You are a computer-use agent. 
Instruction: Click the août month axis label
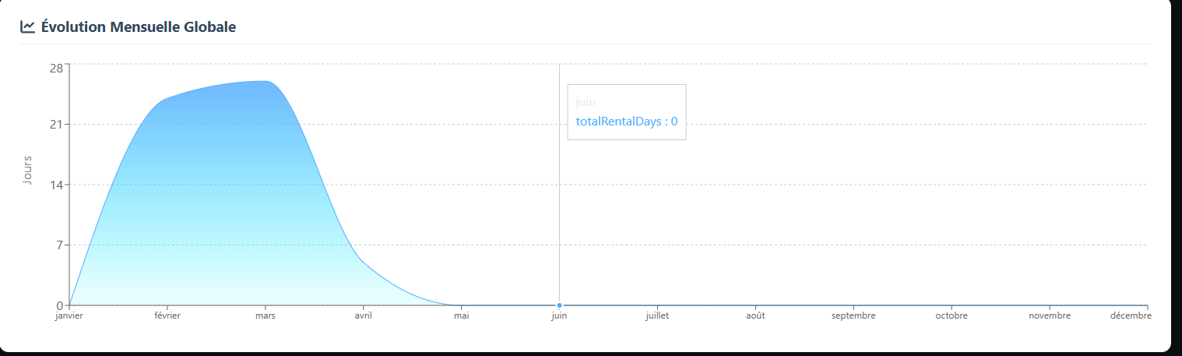coord(755,316)
